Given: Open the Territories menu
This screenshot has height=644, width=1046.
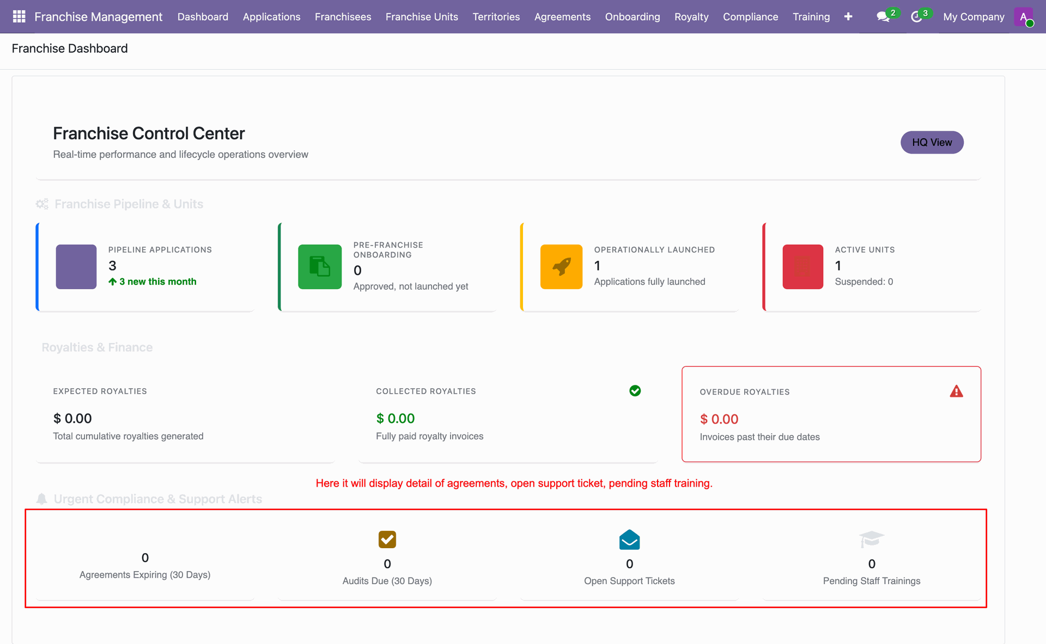Looking at the screenshot, I should pos(496,17).
